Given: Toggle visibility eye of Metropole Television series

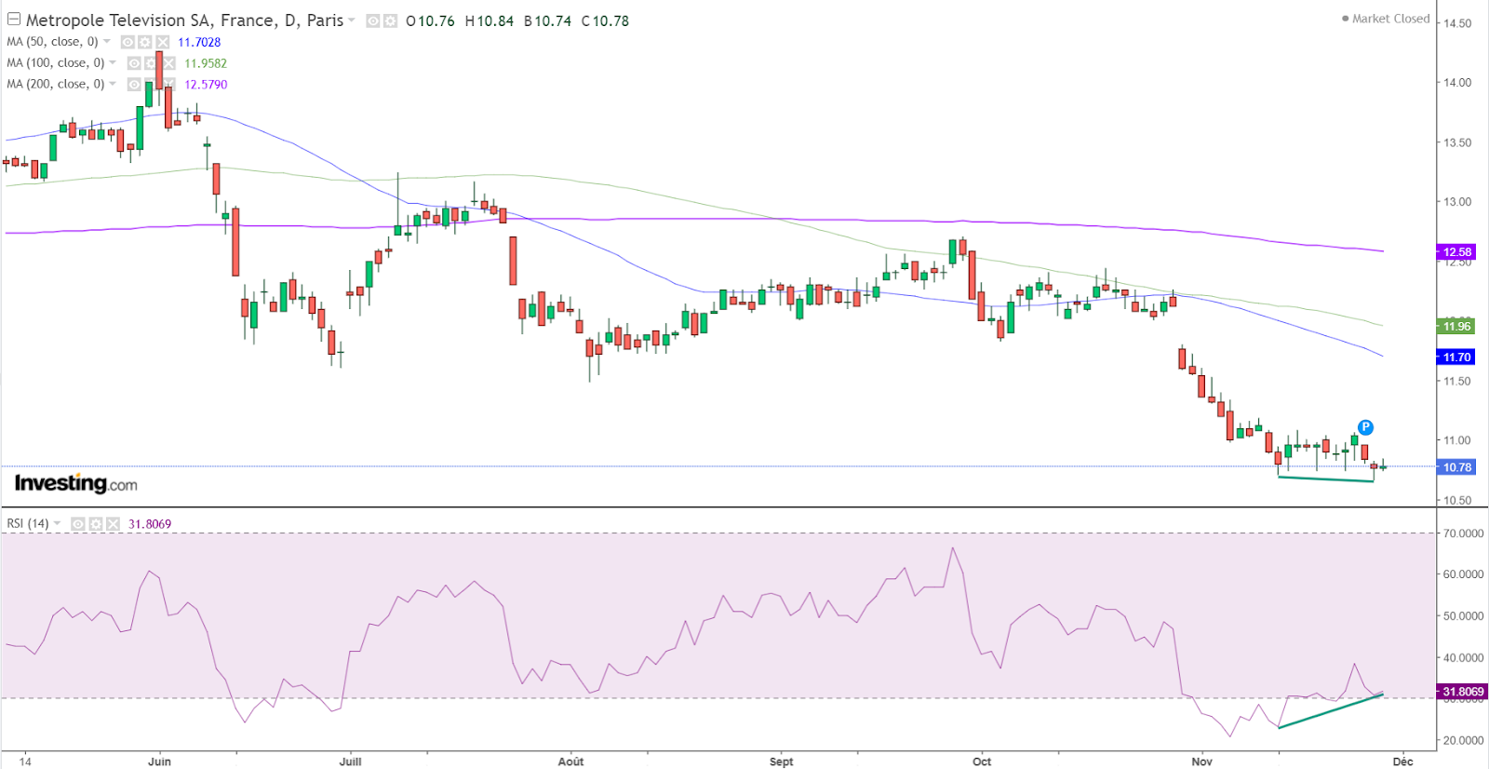Looking at the screenshot, I should pyautogui.click(x=373, y=20).
